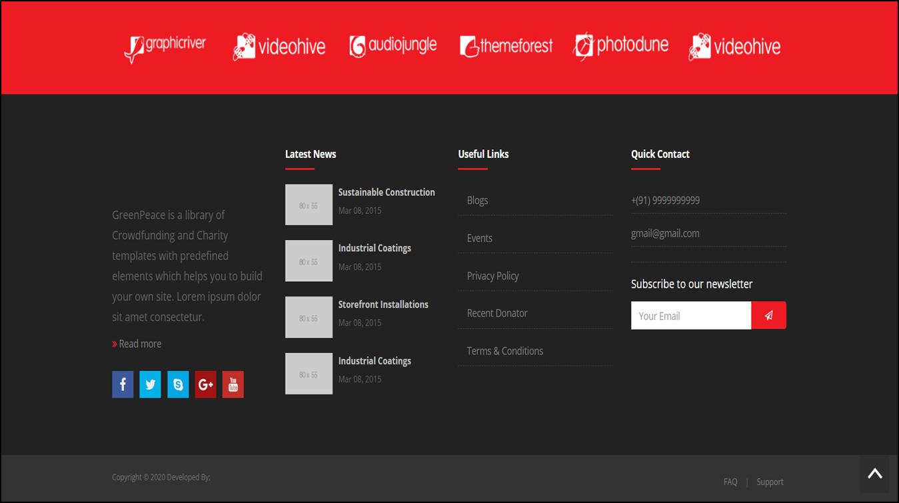This screenshot has height=503, width=899.
Task: Click the FAQ footer link
Action: [730, 482]
